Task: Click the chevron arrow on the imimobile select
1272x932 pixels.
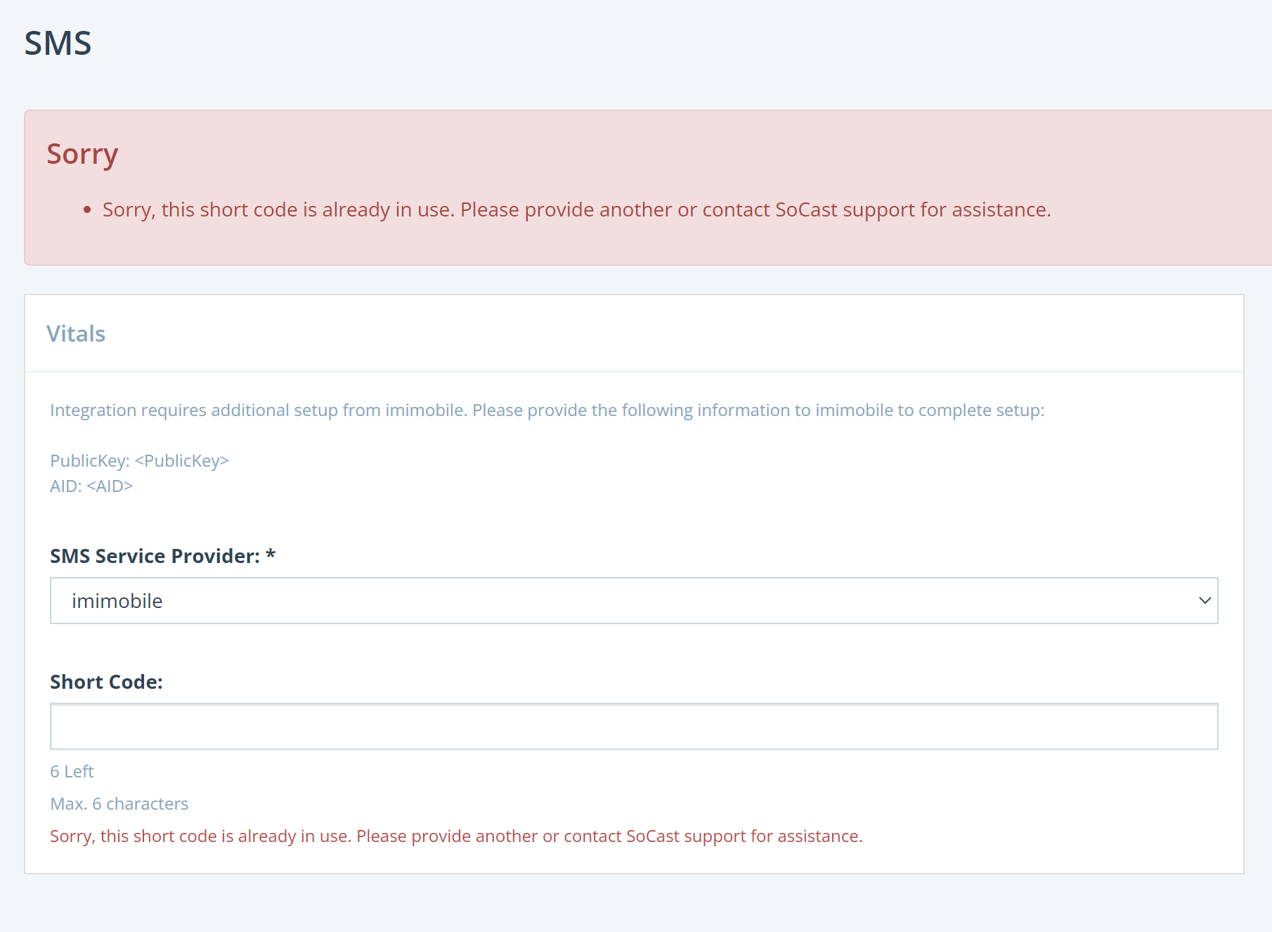Action: (1205, 601)
